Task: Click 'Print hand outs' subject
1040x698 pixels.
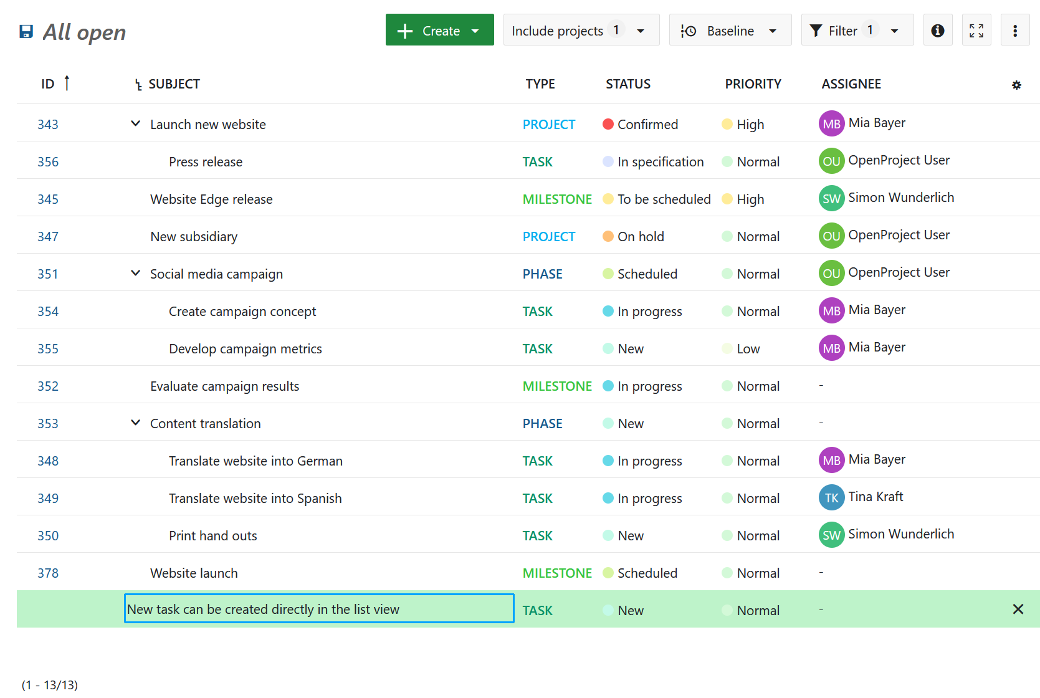Action: click(x=213, y=536)
